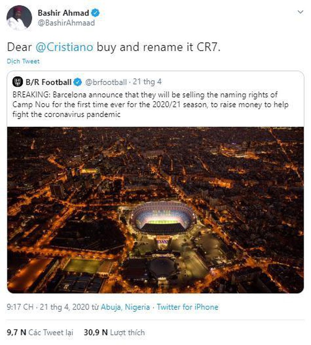Go to the @BashirAhmaad handle
The height and width of the screenshot is (345, 311).
(66, 23)
